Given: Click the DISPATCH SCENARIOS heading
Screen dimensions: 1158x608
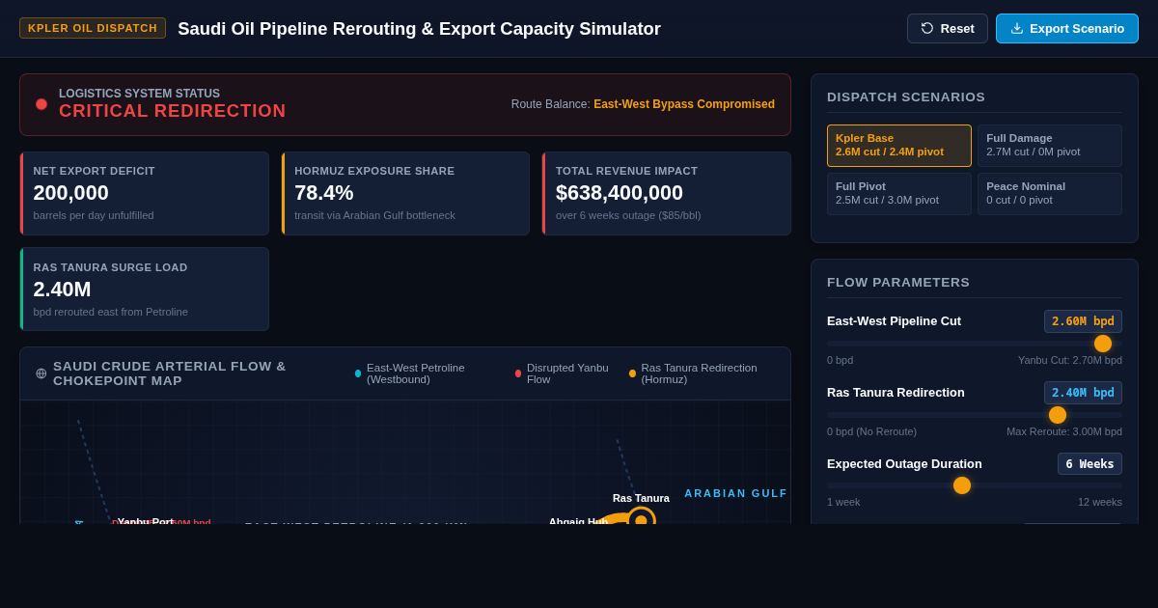Looking at the screenshot, I should click(906, 97).
